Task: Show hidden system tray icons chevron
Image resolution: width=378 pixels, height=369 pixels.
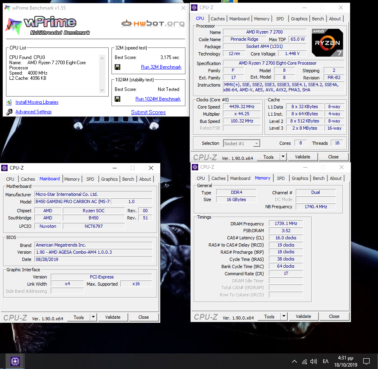Action: pos(294,361)
